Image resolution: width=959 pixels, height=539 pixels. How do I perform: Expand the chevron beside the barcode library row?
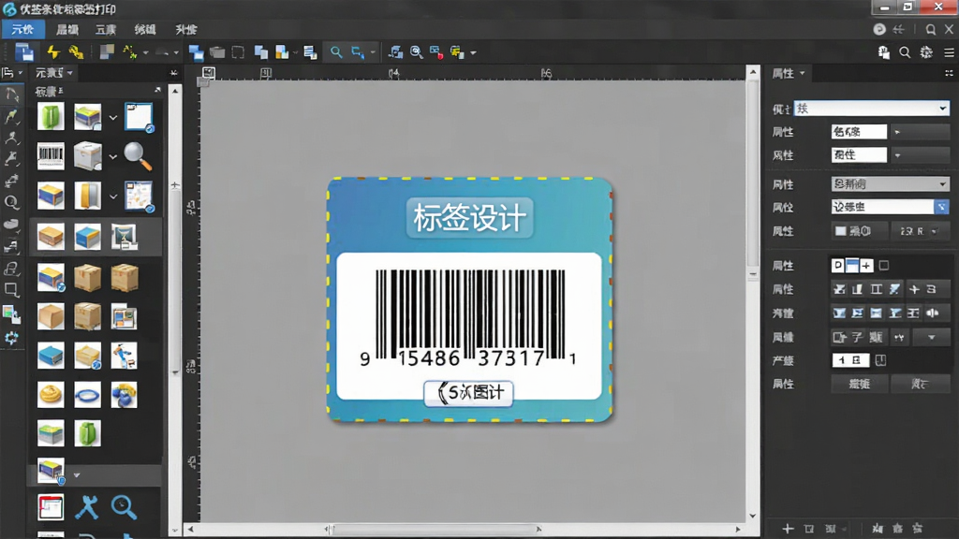point(113,157)
